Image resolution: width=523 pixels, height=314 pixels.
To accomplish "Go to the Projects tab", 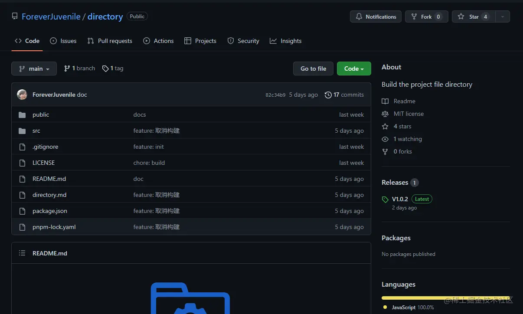I will tap(200, 41).
